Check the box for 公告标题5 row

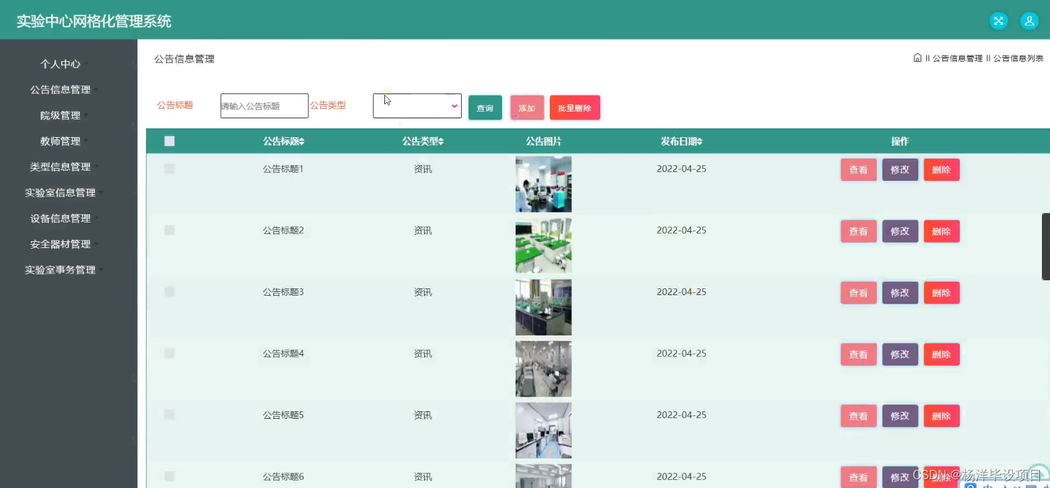(x=169, y=415)
